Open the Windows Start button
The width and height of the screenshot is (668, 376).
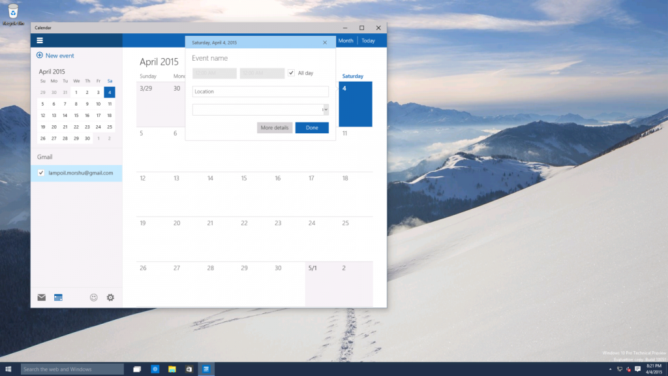8,369
